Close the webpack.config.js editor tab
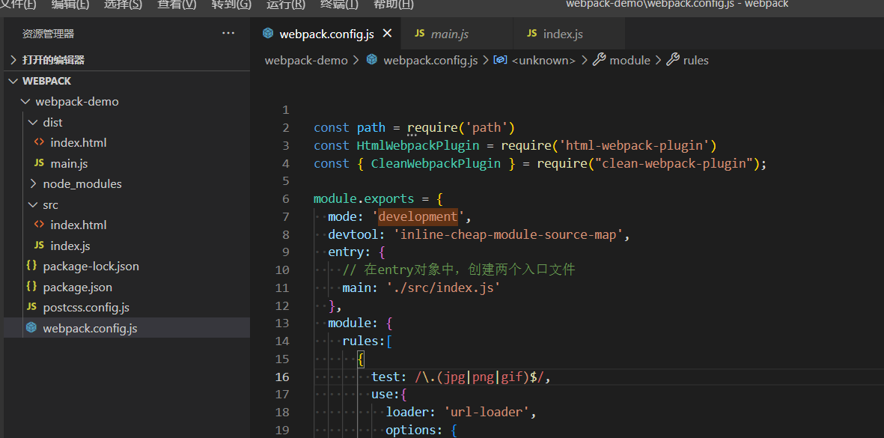The width and height of the screenshot is (884, 438). point(387,34)
